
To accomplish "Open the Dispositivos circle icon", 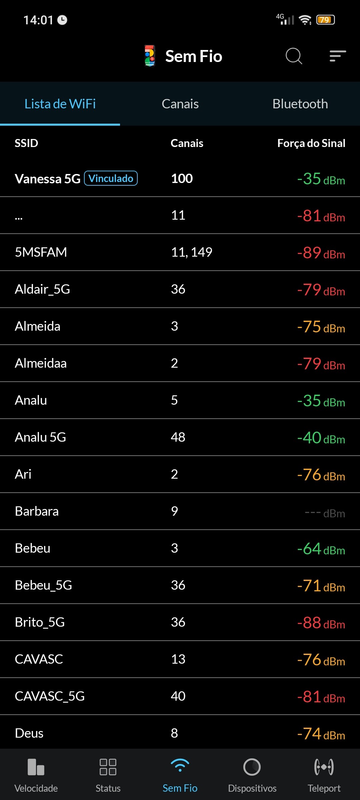I will click(252, 767).
